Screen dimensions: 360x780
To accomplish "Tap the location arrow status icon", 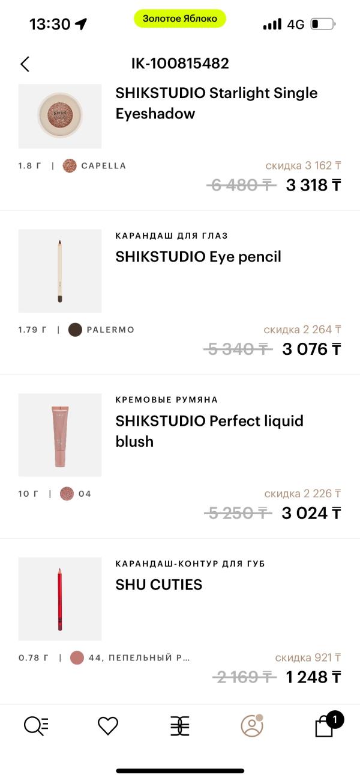I will [x=81, y=24].
